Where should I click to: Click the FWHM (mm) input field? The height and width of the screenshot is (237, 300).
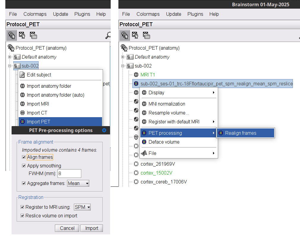[x=69, y=174]
